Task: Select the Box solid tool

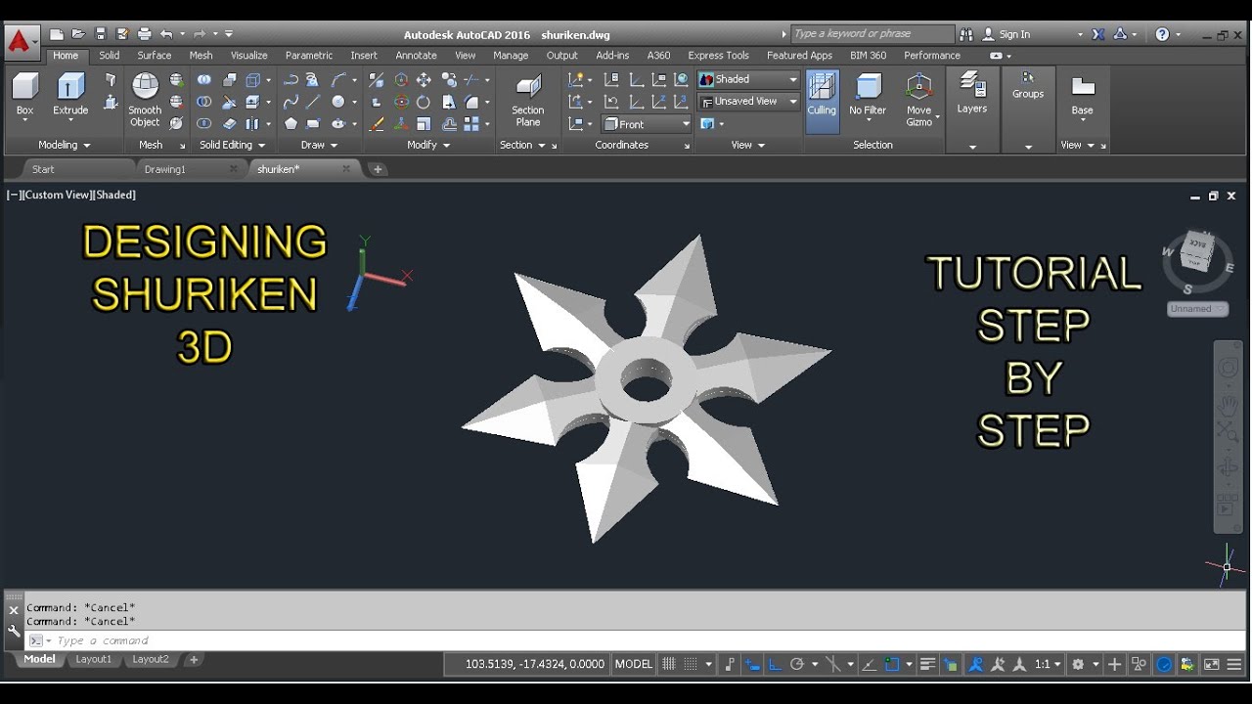Action: tap(24, 96)
